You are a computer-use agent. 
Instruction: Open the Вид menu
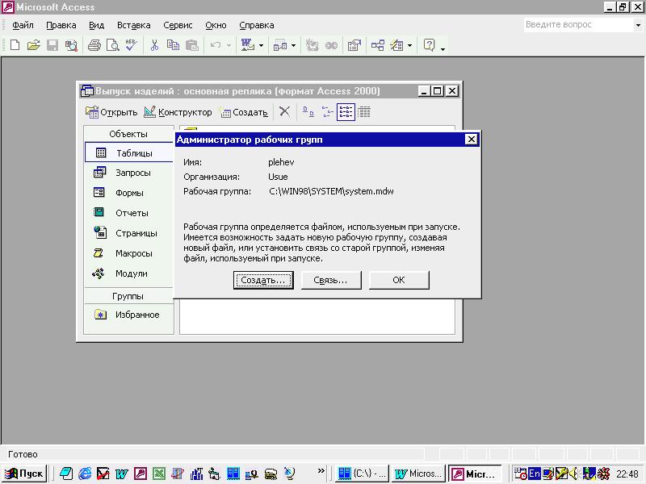[x=96, y=25]
